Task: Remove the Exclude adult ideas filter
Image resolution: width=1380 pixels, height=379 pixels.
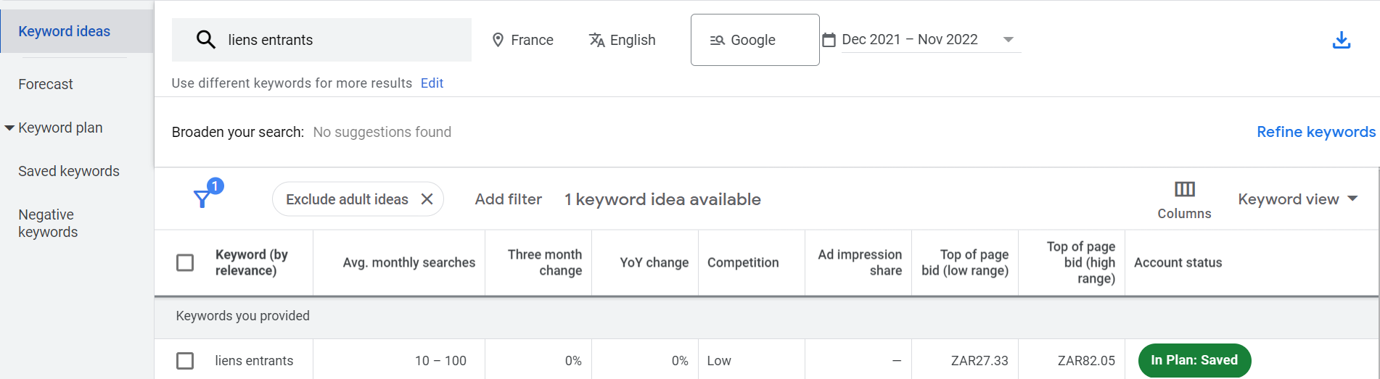Action: tap(427, 199)
